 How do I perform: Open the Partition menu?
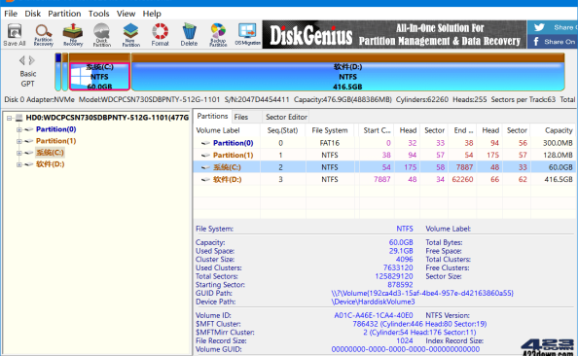coord(64,14)
